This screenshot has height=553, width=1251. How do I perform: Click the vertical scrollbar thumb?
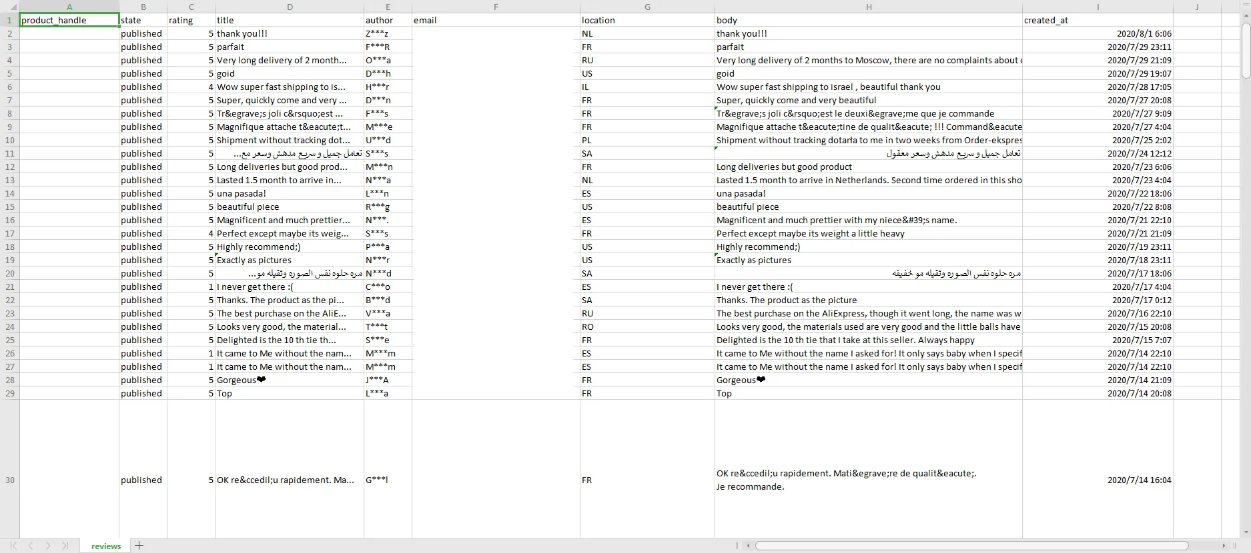[1245, 50]
